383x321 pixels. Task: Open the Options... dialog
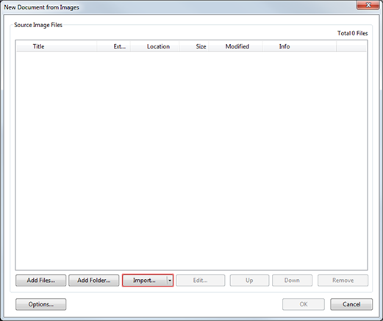[x=40, y=304]
